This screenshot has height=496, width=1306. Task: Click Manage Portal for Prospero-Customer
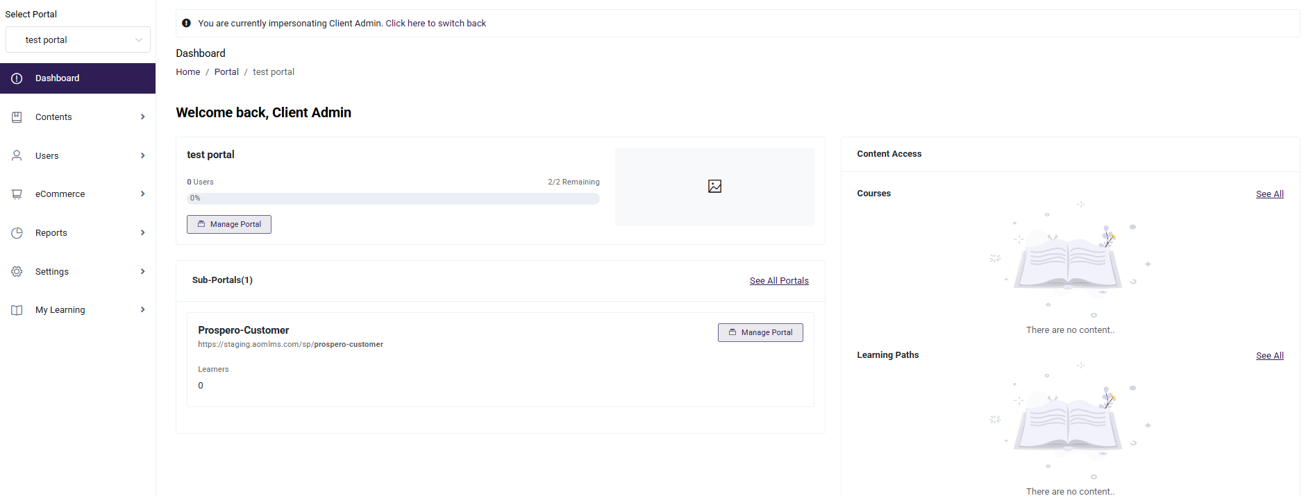(x=760, y=332)
